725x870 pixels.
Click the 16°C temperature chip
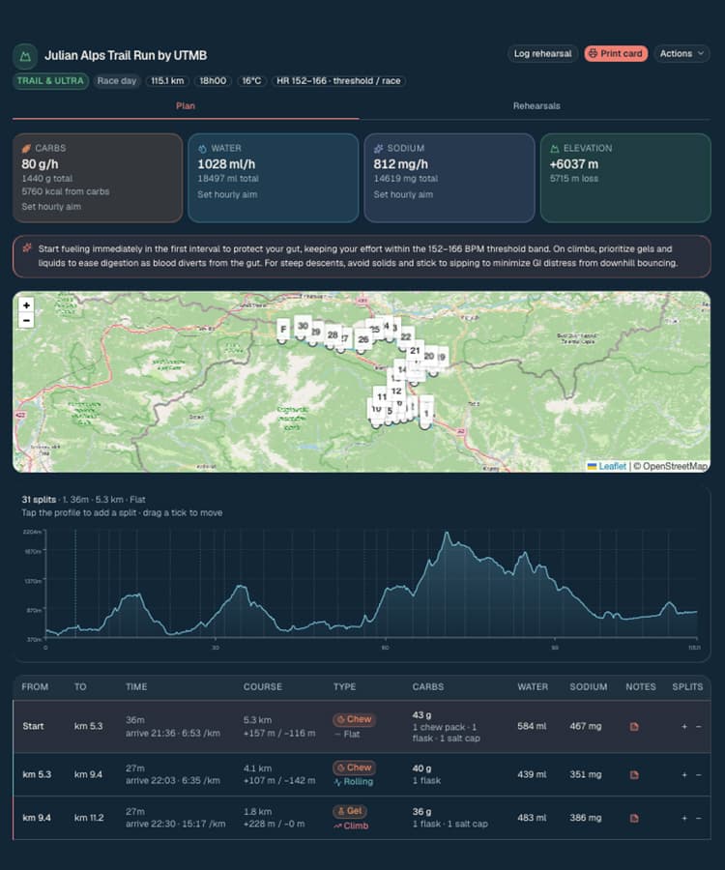[x=251, y=81]
